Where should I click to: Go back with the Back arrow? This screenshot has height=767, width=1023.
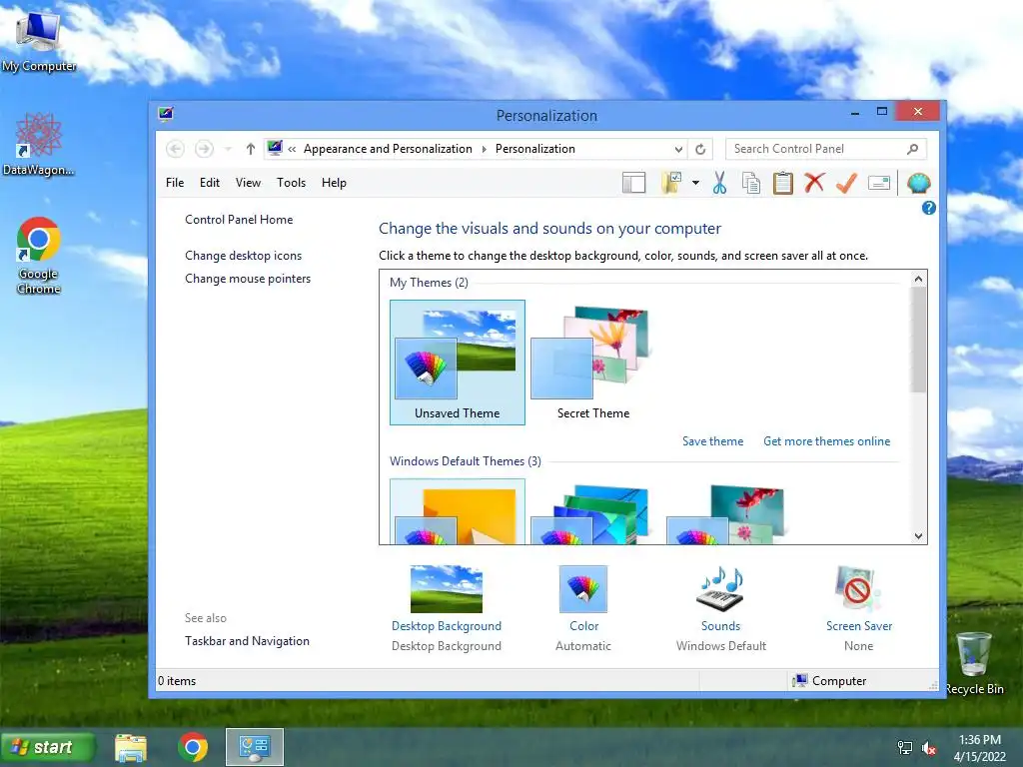[x=175, y=149]
